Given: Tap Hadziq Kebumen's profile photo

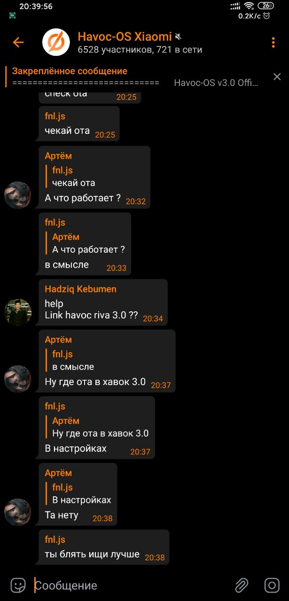Looking at the screenshot, I should (x=18, y=312).
